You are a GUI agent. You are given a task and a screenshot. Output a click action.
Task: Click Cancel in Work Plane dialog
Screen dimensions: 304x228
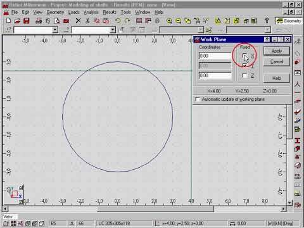point(277,61)
